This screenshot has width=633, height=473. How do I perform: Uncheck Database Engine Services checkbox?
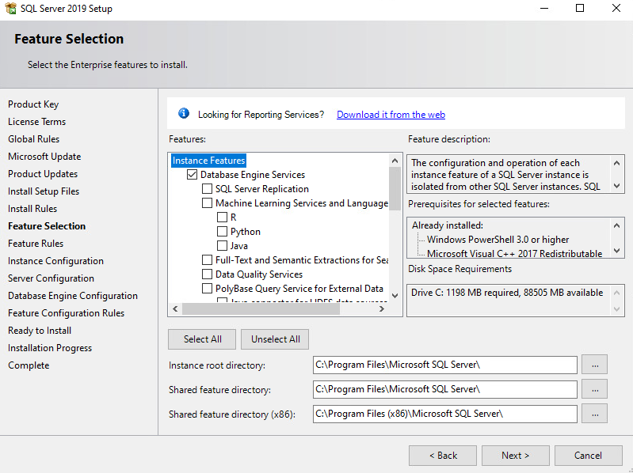coord(193,175)
